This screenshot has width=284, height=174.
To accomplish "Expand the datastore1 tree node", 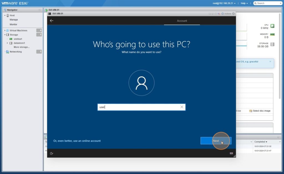I will point(7,43).
